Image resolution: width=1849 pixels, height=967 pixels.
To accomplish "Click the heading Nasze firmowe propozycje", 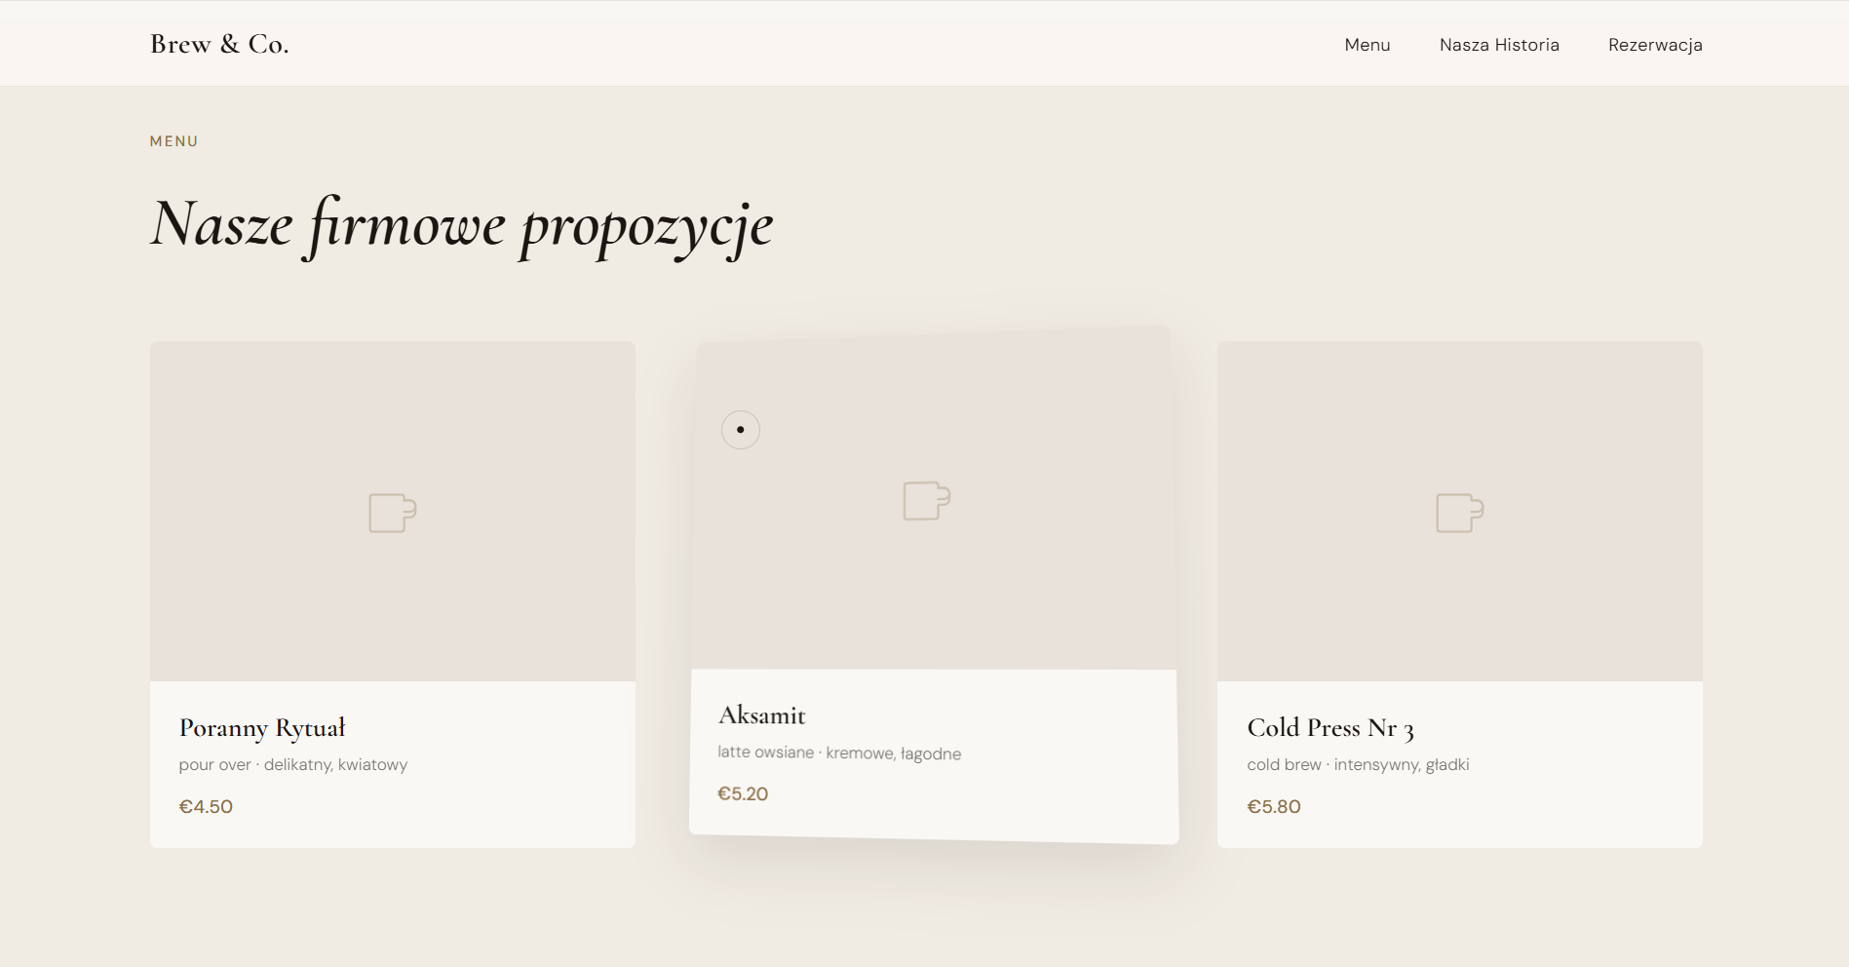I will click(x=461, y=224).
